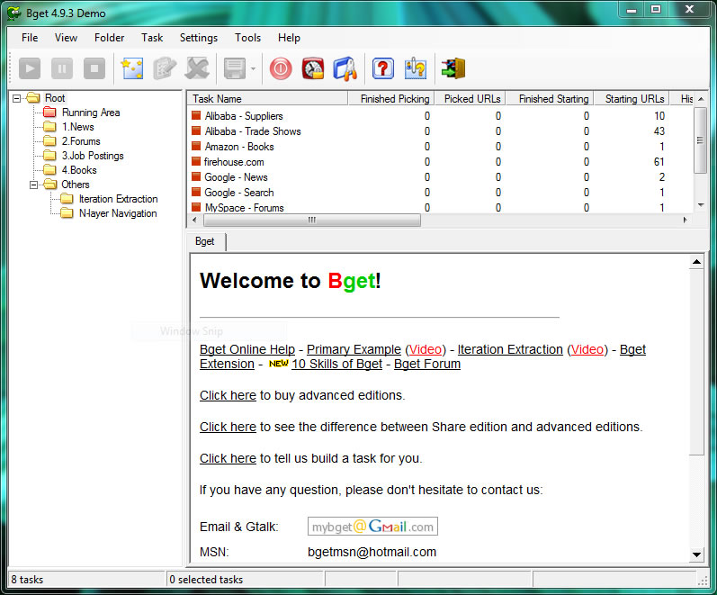Click the Pause task toolbar button
This screenshot has width=717, height=595.
pyautogui.click(x=62, y=68)
